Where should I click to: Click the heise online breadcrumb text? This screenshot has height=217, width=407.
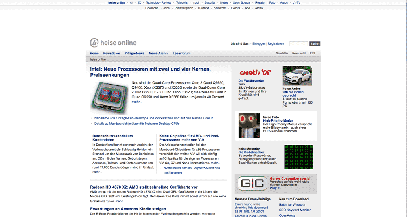(98, 59)
